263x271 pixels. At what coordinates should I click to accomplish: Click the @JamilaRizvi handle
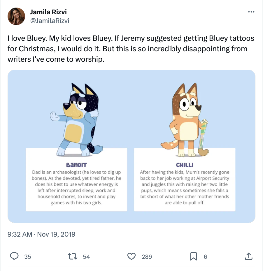[50, 21]
